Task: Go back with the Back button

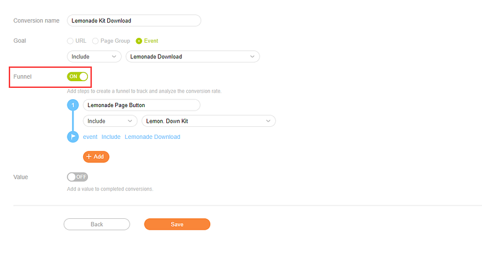Action: pos(96,224)
